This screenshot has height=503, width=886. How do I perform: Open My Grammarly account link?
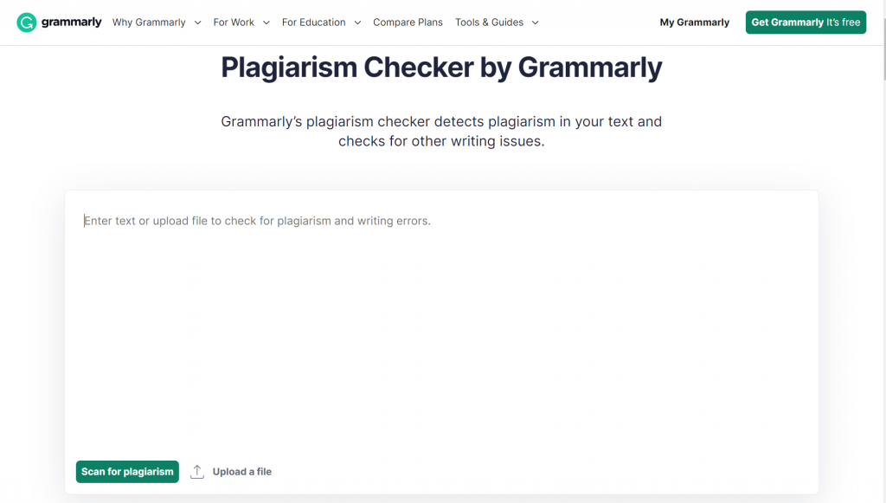(x=694, y=23)
